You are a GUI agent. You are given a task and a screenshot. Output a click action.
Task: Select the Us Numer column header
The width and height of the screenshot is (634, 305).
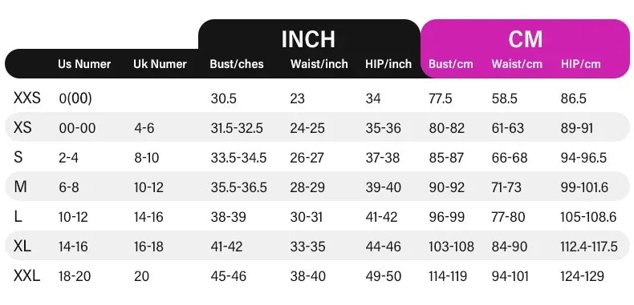click(x=84, y=64)
